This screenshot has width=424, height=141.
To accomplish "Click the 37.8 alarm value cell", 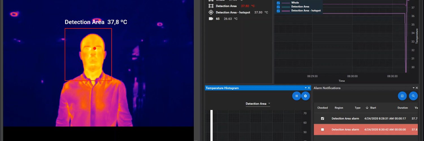I will [415, 130].
